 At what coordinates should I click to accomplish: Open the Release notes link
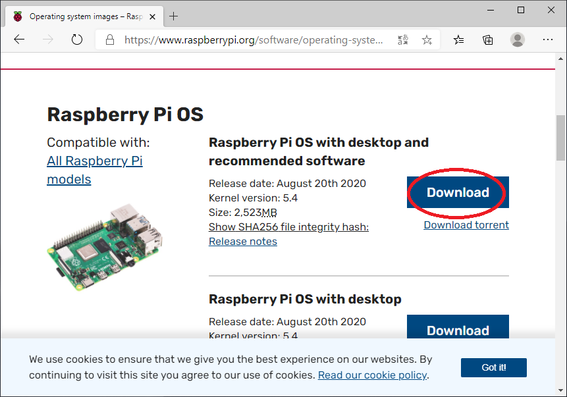click(242, 241)
